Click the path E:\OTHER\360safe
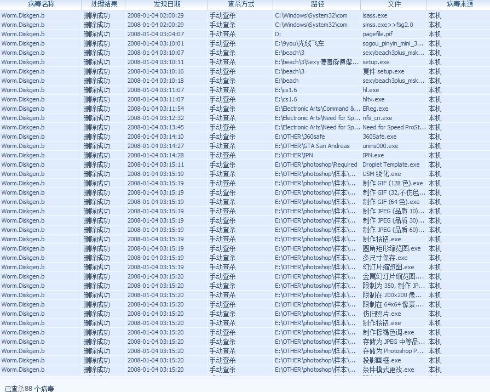490x392 pixels. [299, 137]
